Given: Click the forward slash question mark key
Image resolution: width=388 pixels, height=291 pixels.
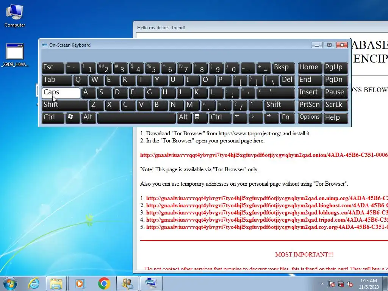Looking at the screenshot, I should (x=240, y=105).
